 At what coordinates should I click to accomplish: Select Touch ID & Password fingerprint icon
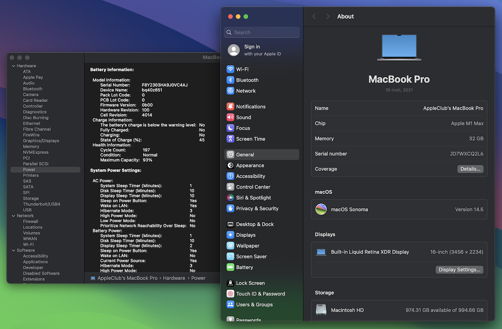[x=230, y=294]
